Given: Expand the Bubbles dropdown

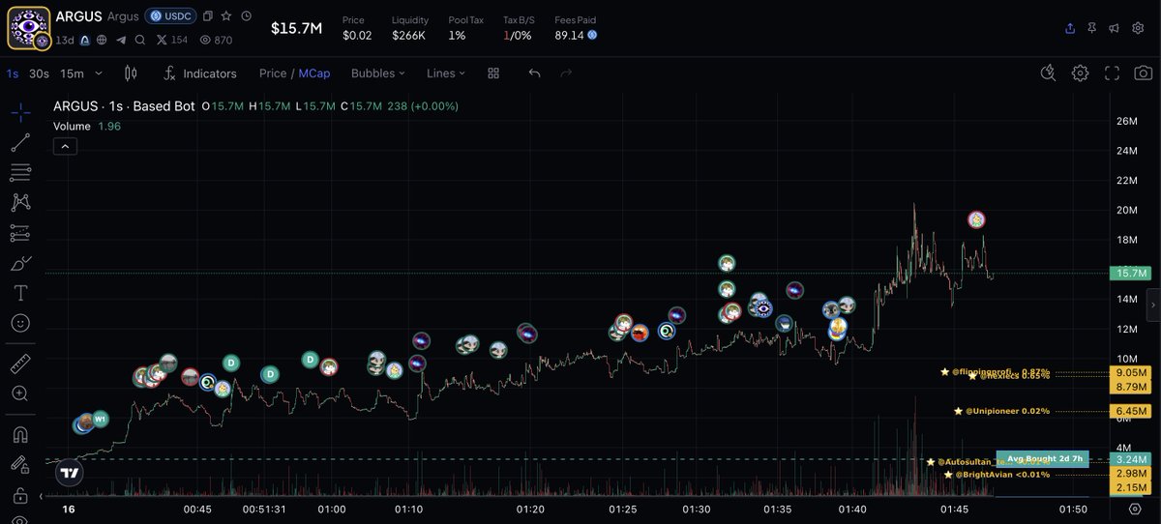Looking at the screenshot, I should 378,73.
